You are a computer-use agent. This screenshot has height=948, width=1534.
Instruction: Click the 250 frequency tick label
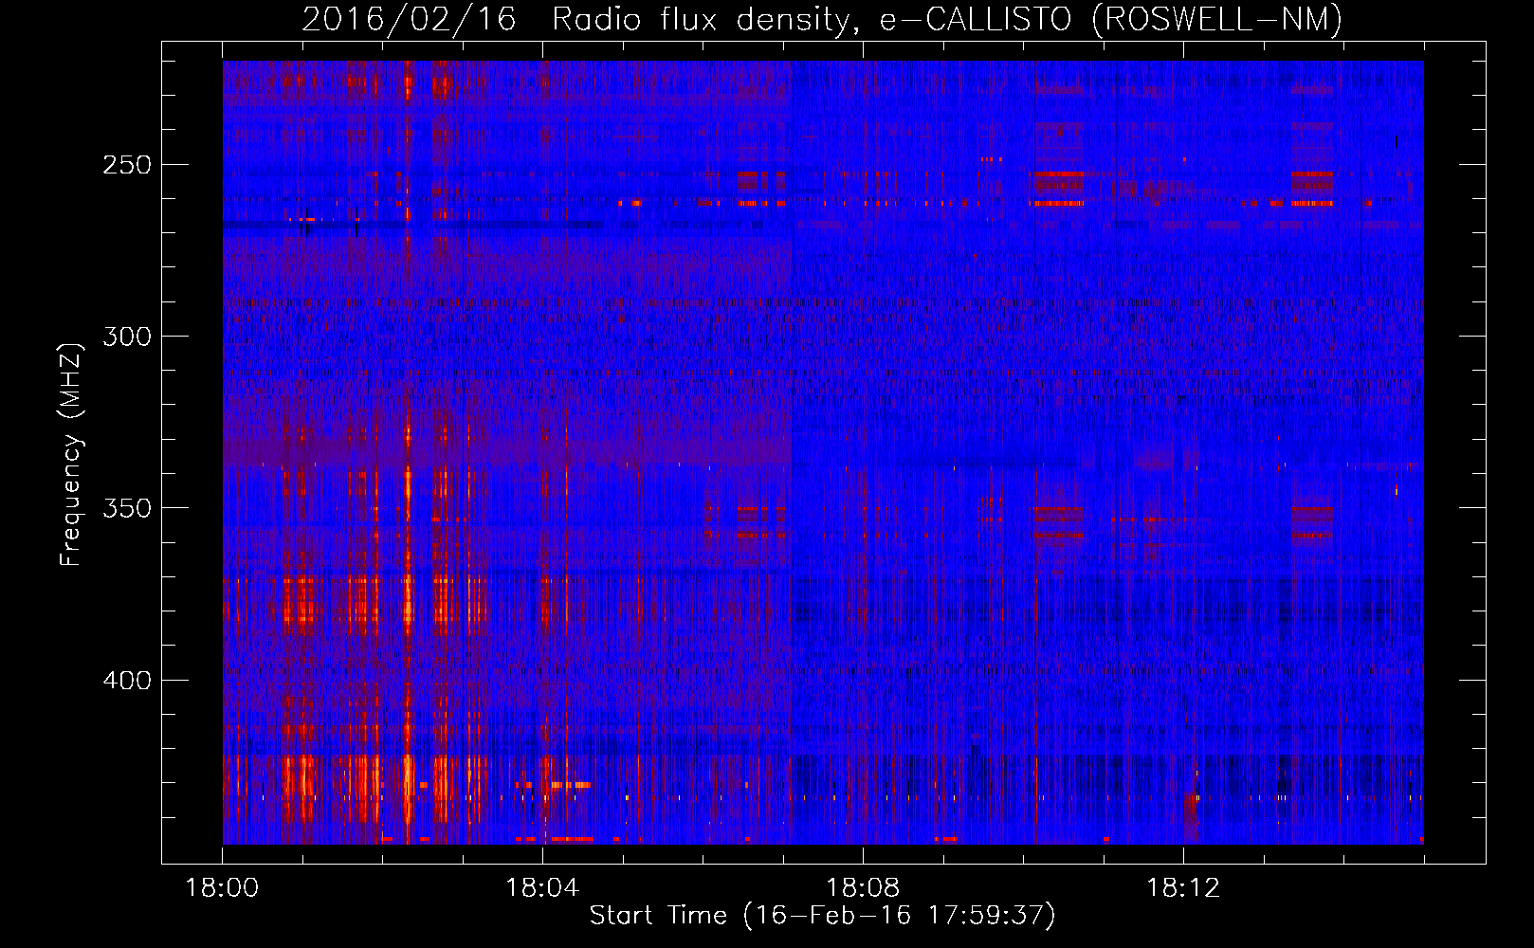click(x=127, y=165)
